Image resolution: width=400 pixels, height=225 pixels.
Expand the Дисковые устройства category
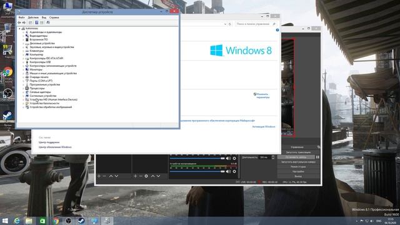click(x=23, y=43)
